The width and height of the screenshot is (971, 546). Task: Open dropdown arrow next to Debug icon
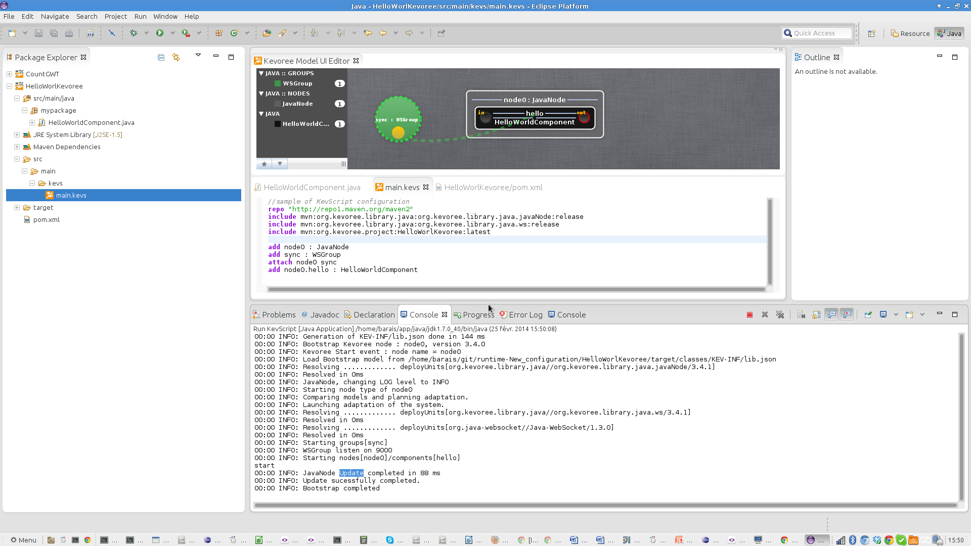point(146,33)
